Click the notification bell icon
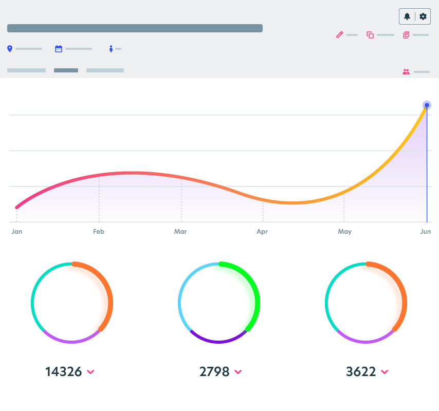This screenshot has width=439, height=411. click(x=407, y=16)
